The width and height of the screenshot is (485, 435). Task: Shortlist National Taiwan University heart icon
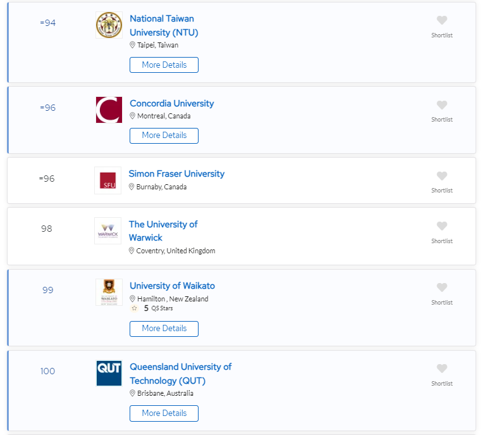point(442,21)
